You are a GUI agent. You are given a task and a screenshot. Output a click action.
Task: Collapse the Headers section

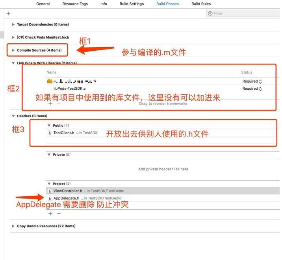point(13,116)
